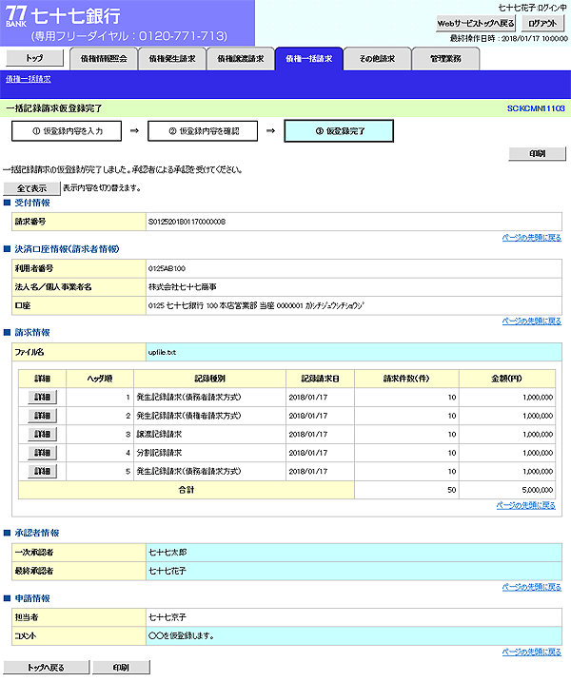Click the 承認者情報 section heading
Screen dimensions: 571x682
(x=36, y=534)
